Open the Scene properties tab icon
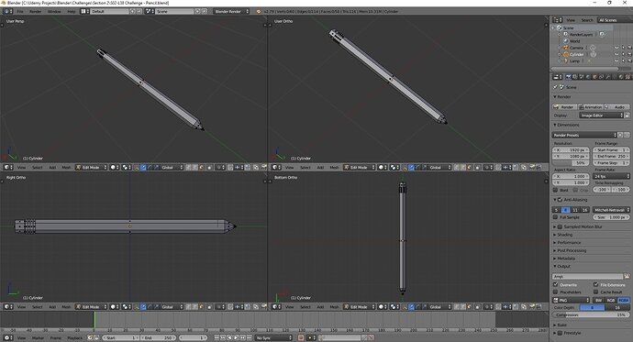The height and width of the screenshot is (342, 633). coord(582,77)
